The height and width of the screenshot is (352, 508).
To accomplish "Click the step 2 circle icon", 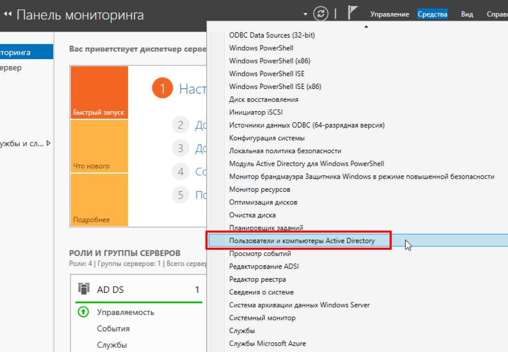I will [180, 125].
